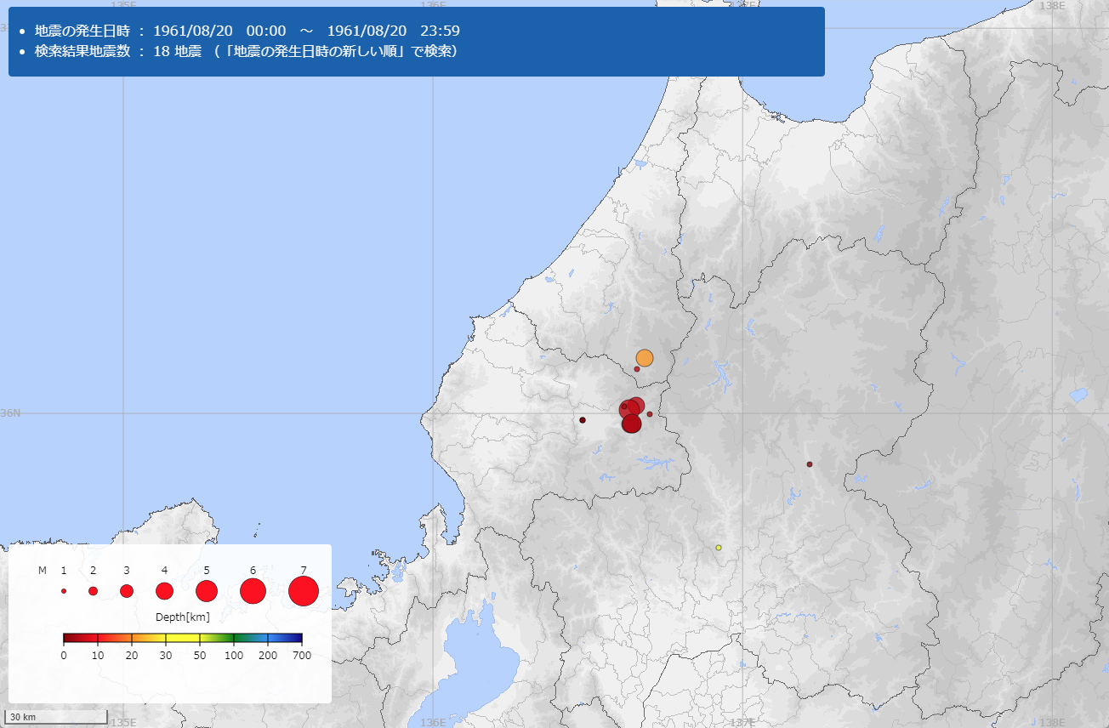Click the magnitude 2 legend circle
This screenshot has height=728, width=1109.
point(93,591)
